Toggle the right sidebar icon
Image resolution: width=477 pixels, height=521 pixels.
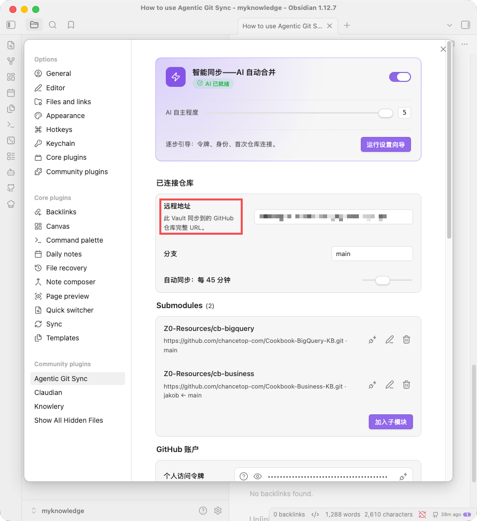pyautogui.click(x=466, y=25)
